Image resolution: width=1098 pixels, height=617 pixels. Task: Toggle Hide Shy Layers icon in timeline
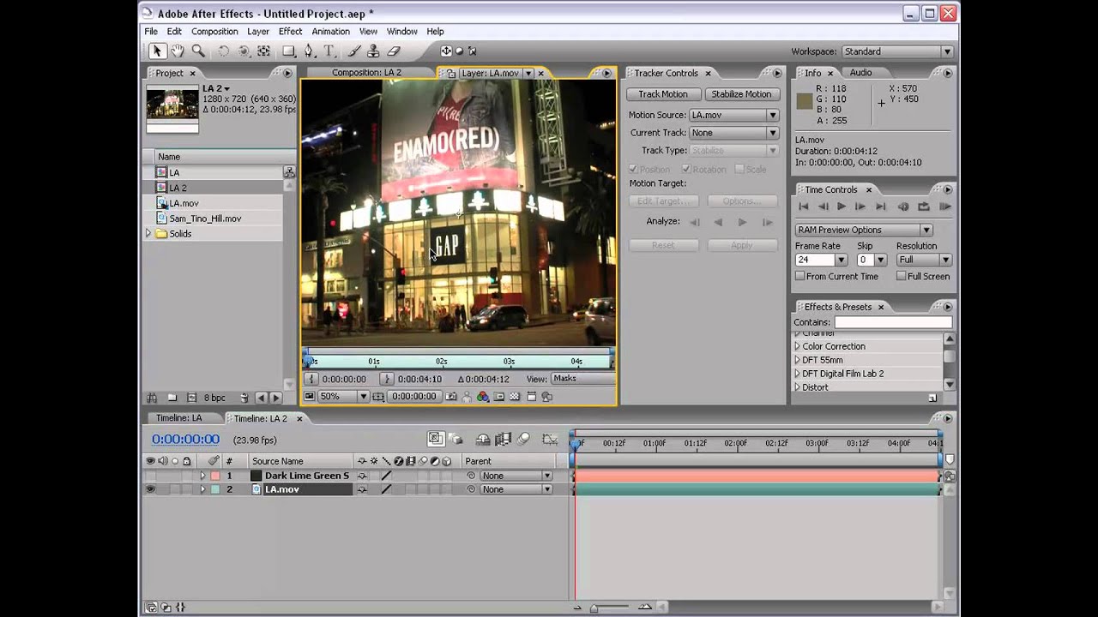[483, 440]
